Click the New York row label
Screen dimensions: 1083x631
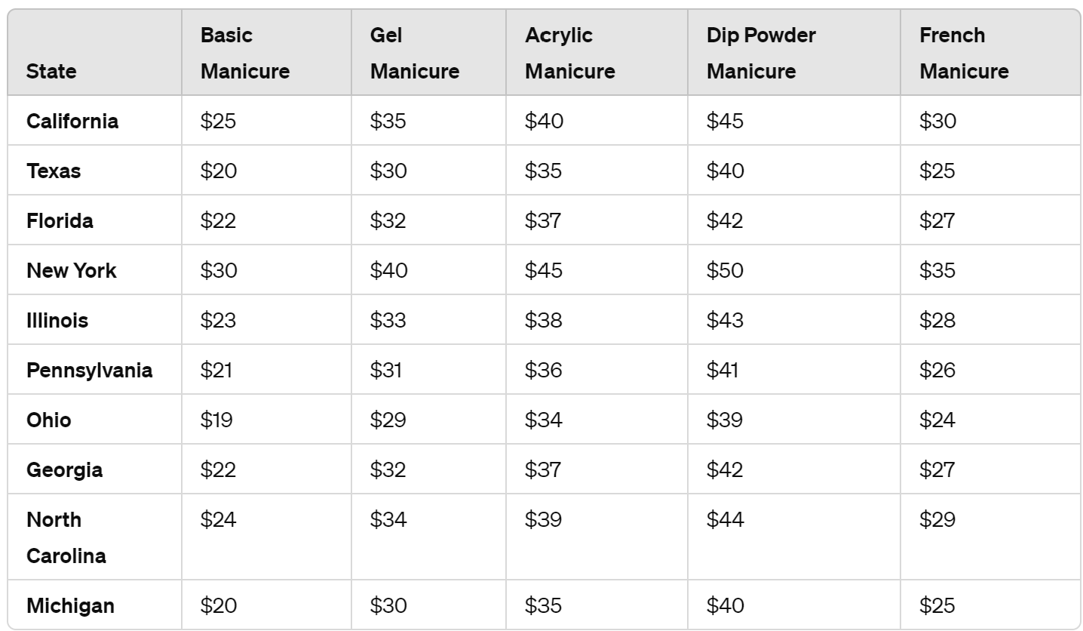(x=72, y=270)
